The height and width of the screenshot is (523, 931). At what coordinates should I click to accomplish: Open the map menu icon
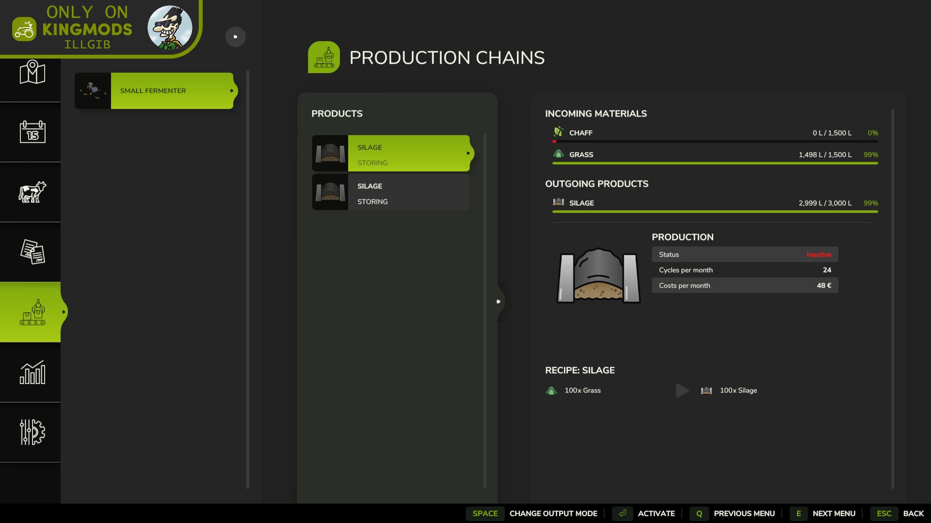point(32,72)
